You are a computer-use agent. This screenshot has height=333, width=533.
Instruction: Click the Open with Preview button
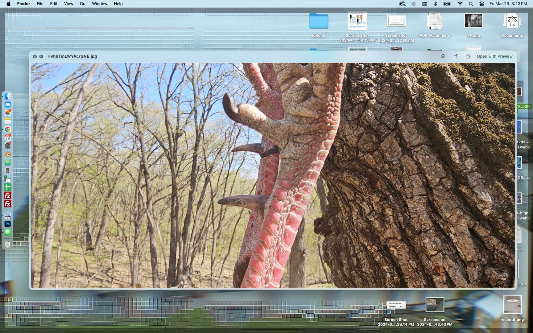(494, 56)
